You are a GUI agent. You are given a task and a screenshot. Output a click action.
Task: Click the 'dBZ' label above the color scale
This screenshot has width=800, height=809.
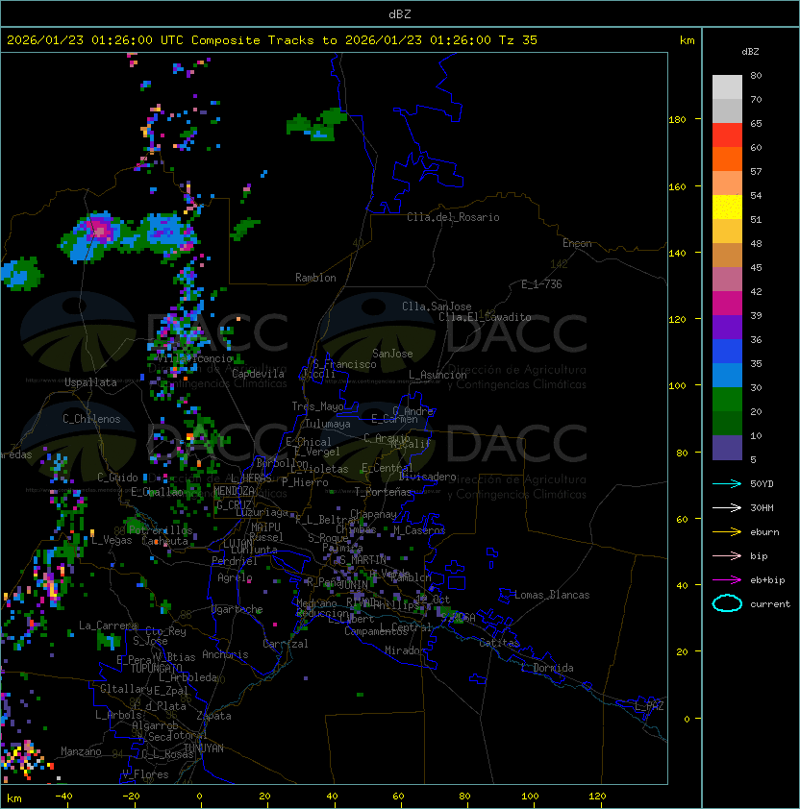tap(750, 52)
